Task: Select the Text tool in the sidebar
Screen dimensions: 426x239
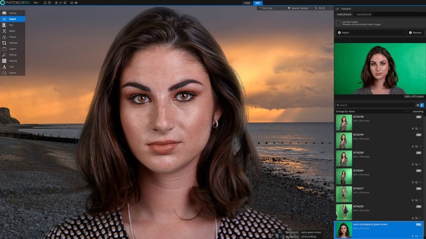Action: tap(12, 67)
